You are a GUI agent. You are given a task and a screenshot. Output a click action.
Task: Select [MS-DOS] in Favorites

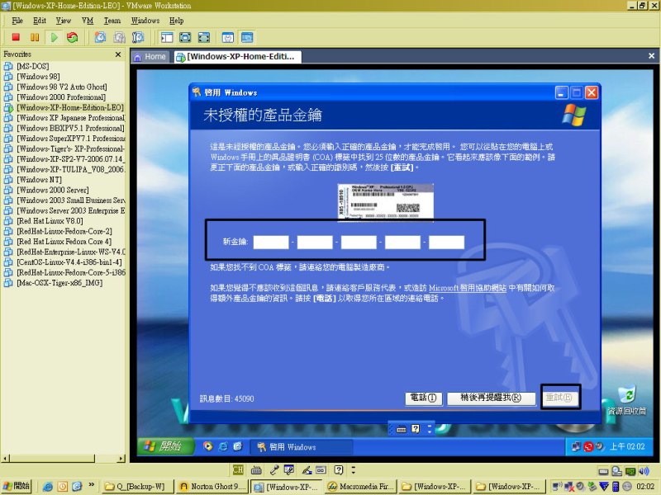33,66
